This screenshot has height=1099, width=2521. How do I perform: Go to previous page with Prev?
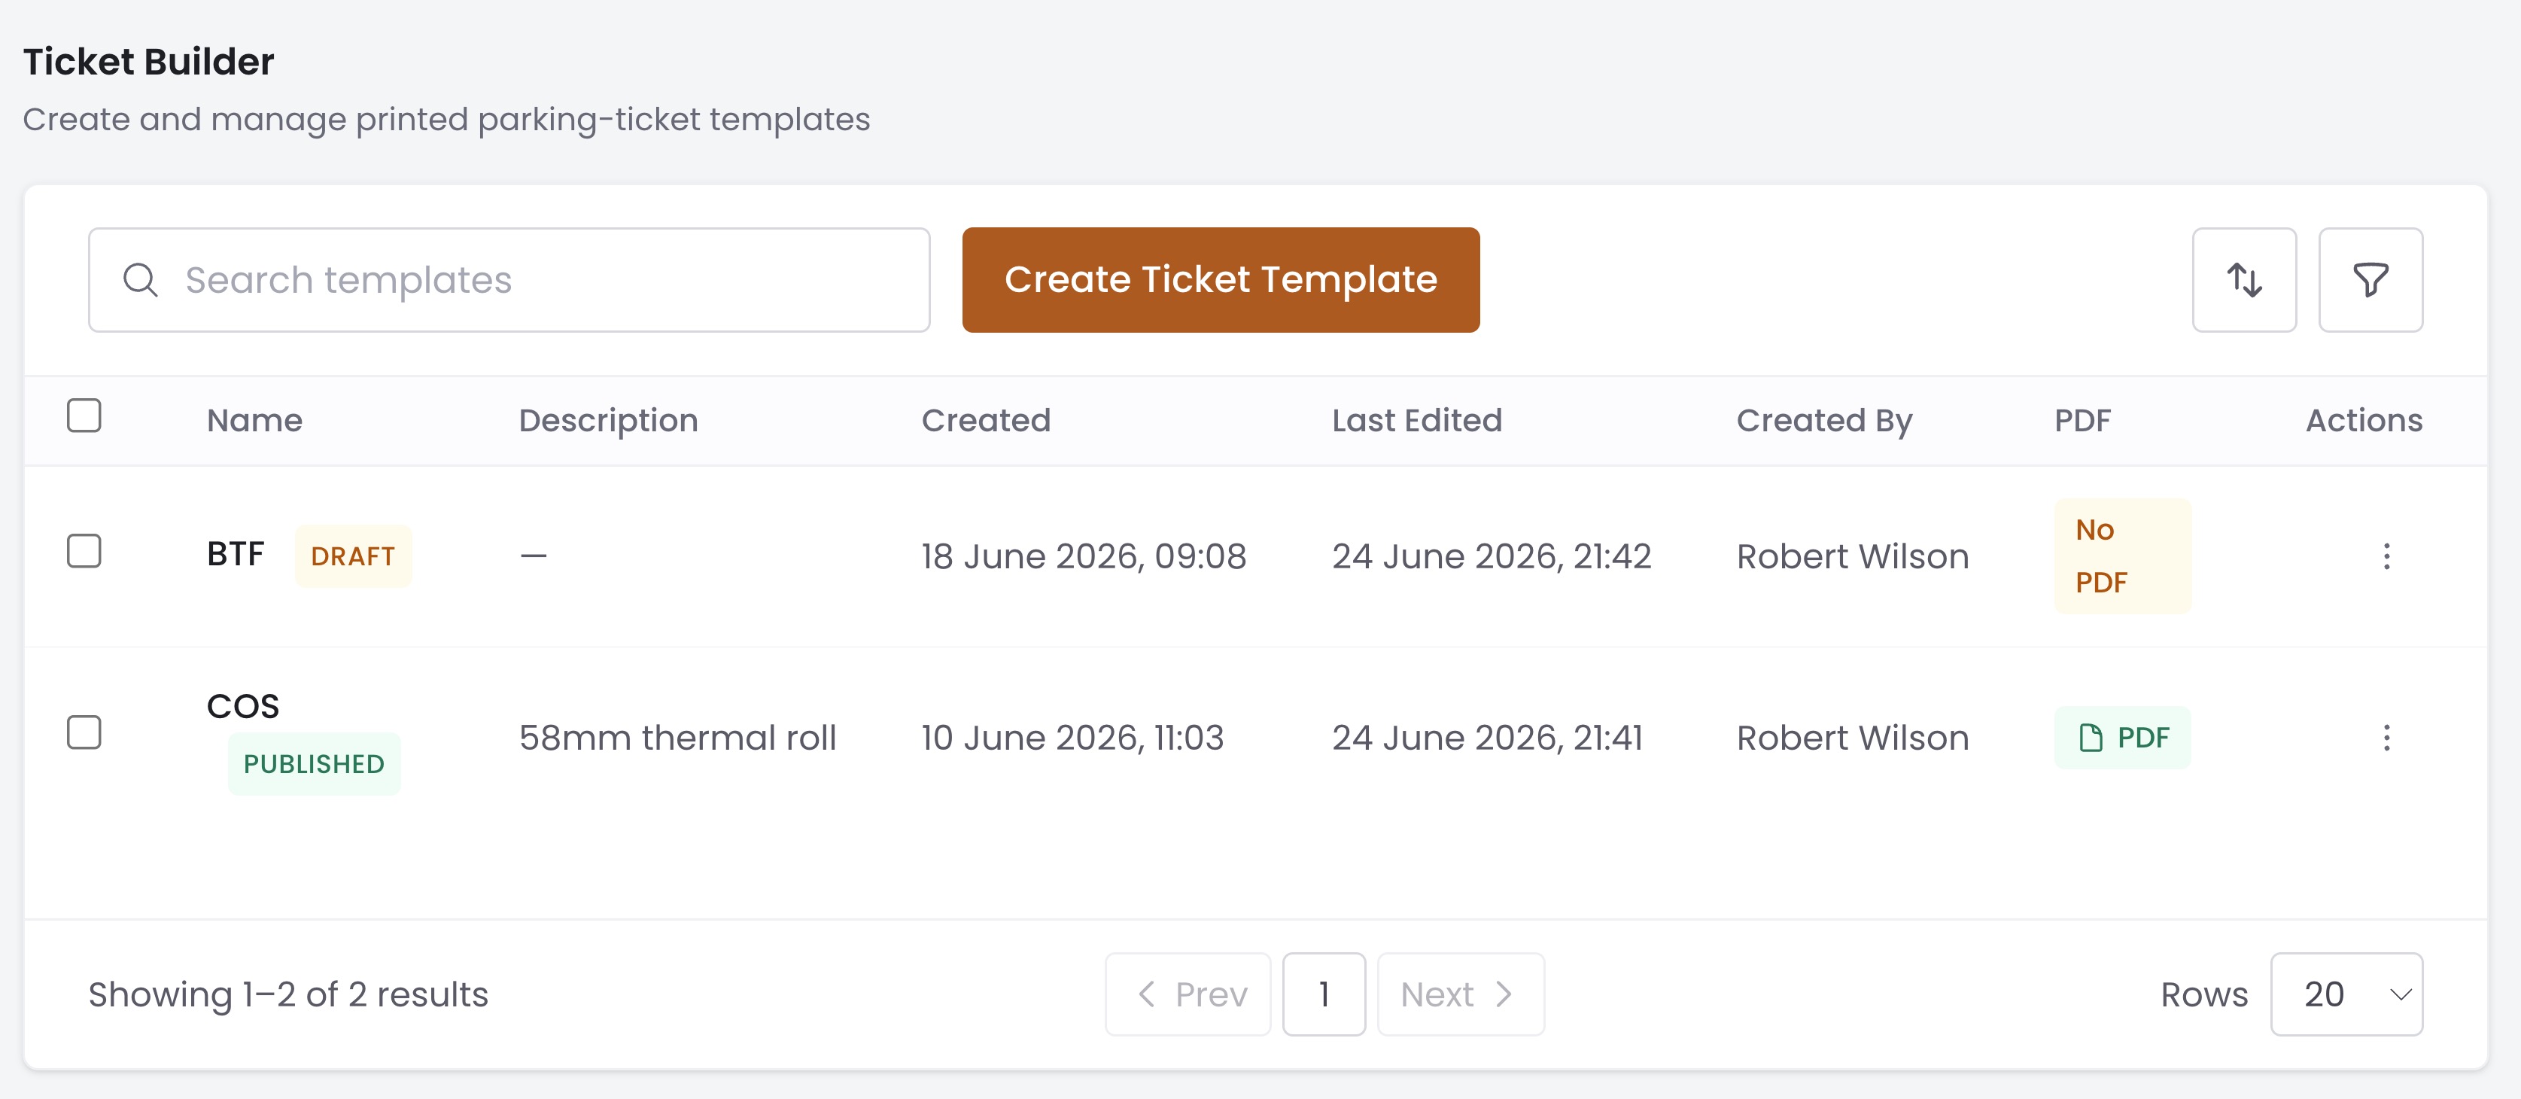pos(1187,994)
